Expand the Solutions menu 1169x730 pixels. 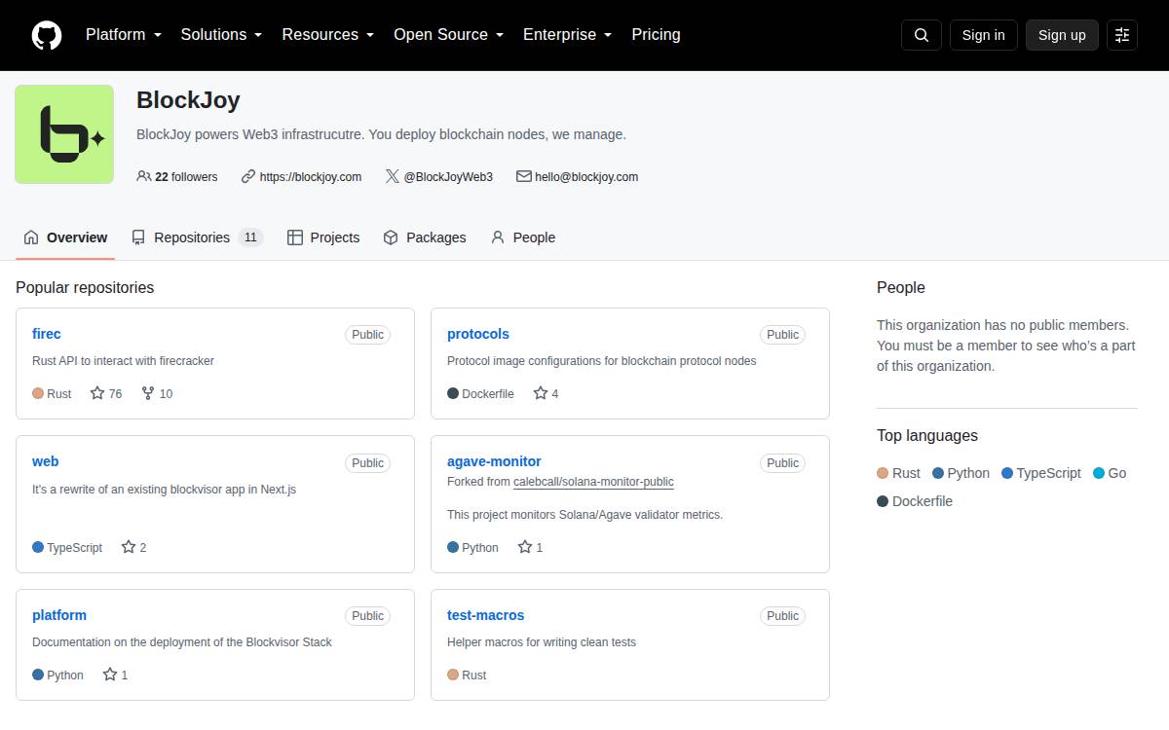pyautogui.click(x=221, y=35)
